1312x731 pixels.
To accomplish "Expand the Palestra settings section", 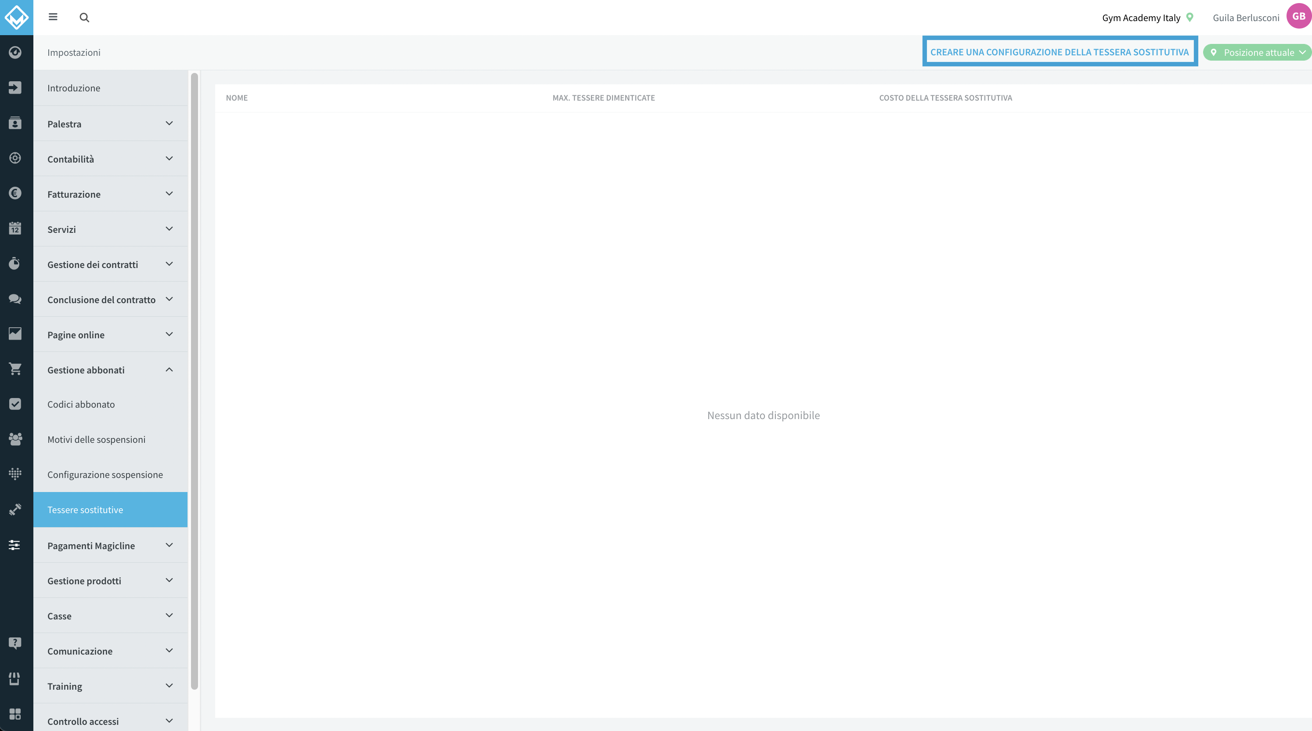I will (x=111, y=124).
